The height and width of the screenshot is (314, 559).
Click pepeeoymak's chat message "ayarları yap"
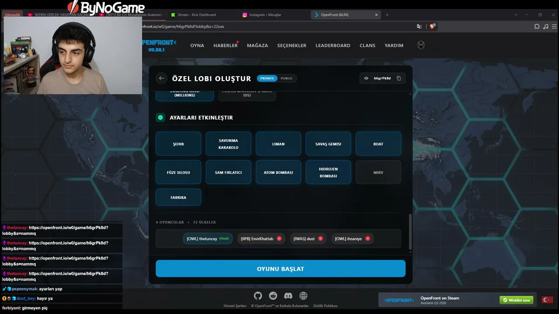[51, 289]
